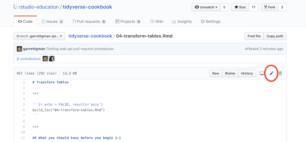Click the trash delete file icon
306x142 pixels.
click(x=280, y=73)
